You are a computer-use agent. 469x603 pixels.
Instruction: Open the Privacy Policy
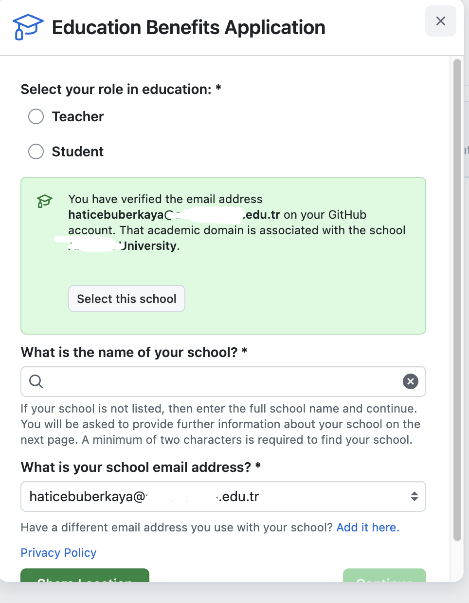(x=58, y=552)
